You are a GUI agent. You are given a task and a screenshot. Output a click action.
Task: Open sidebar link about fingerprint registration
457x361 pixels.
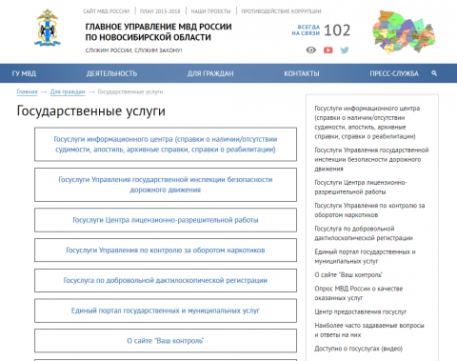click(x=364, y=233)
